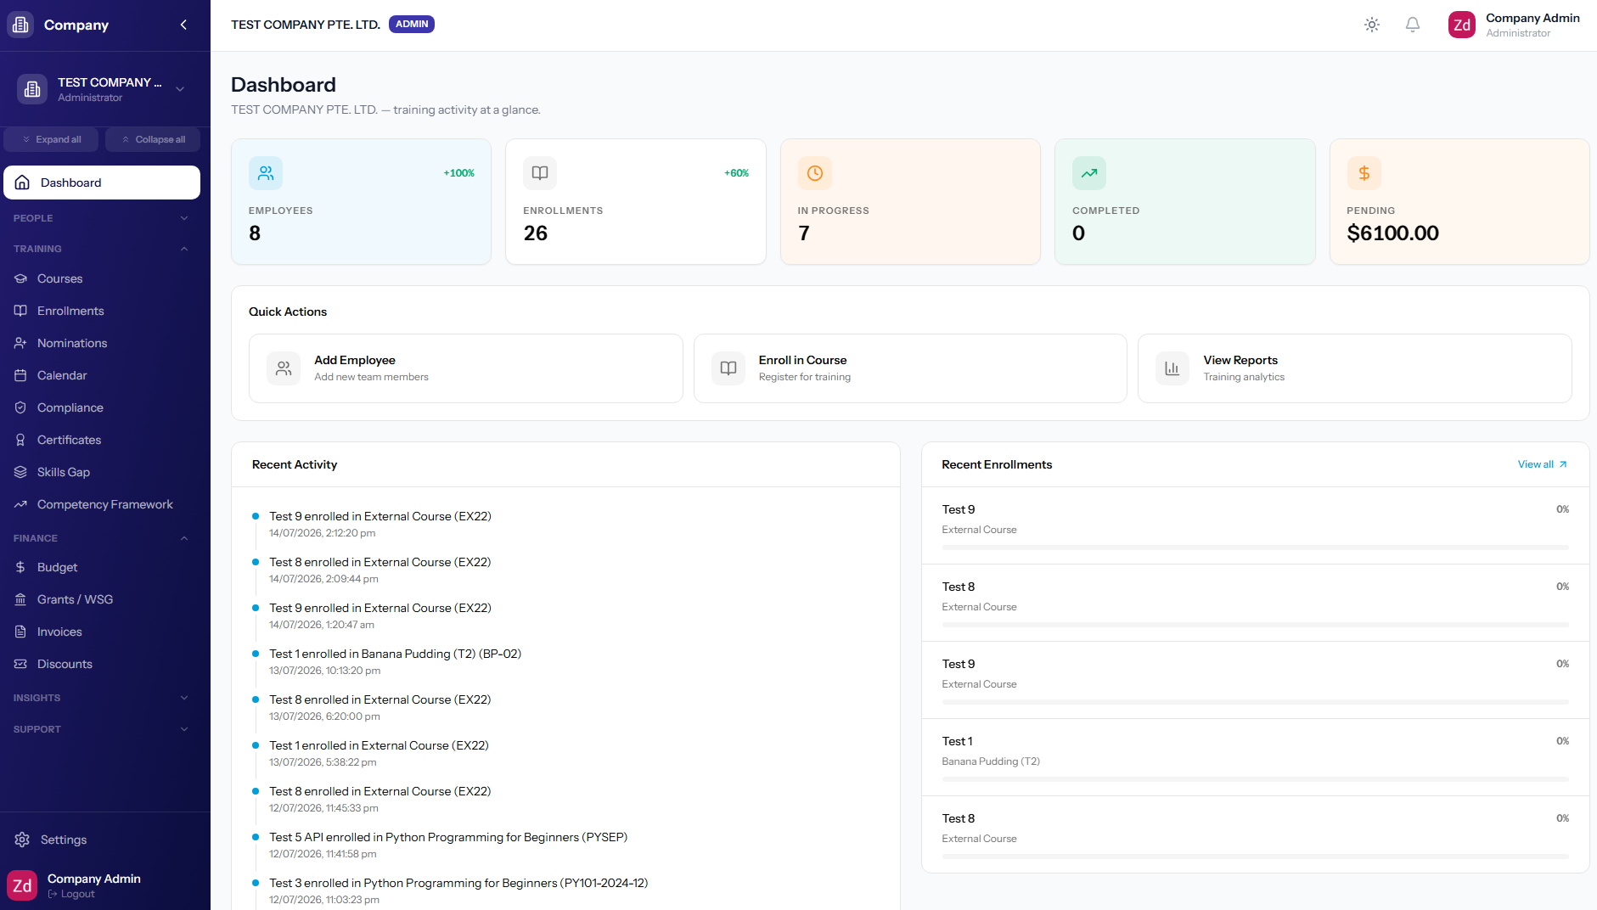
Task: Click the Enroll in Course quick action
Action: click(910, 368)
